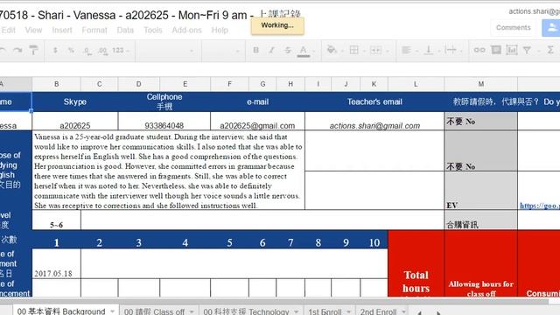Format as currency with dollar icon
This screenshot has width=560, height=315.
[55, 51]
